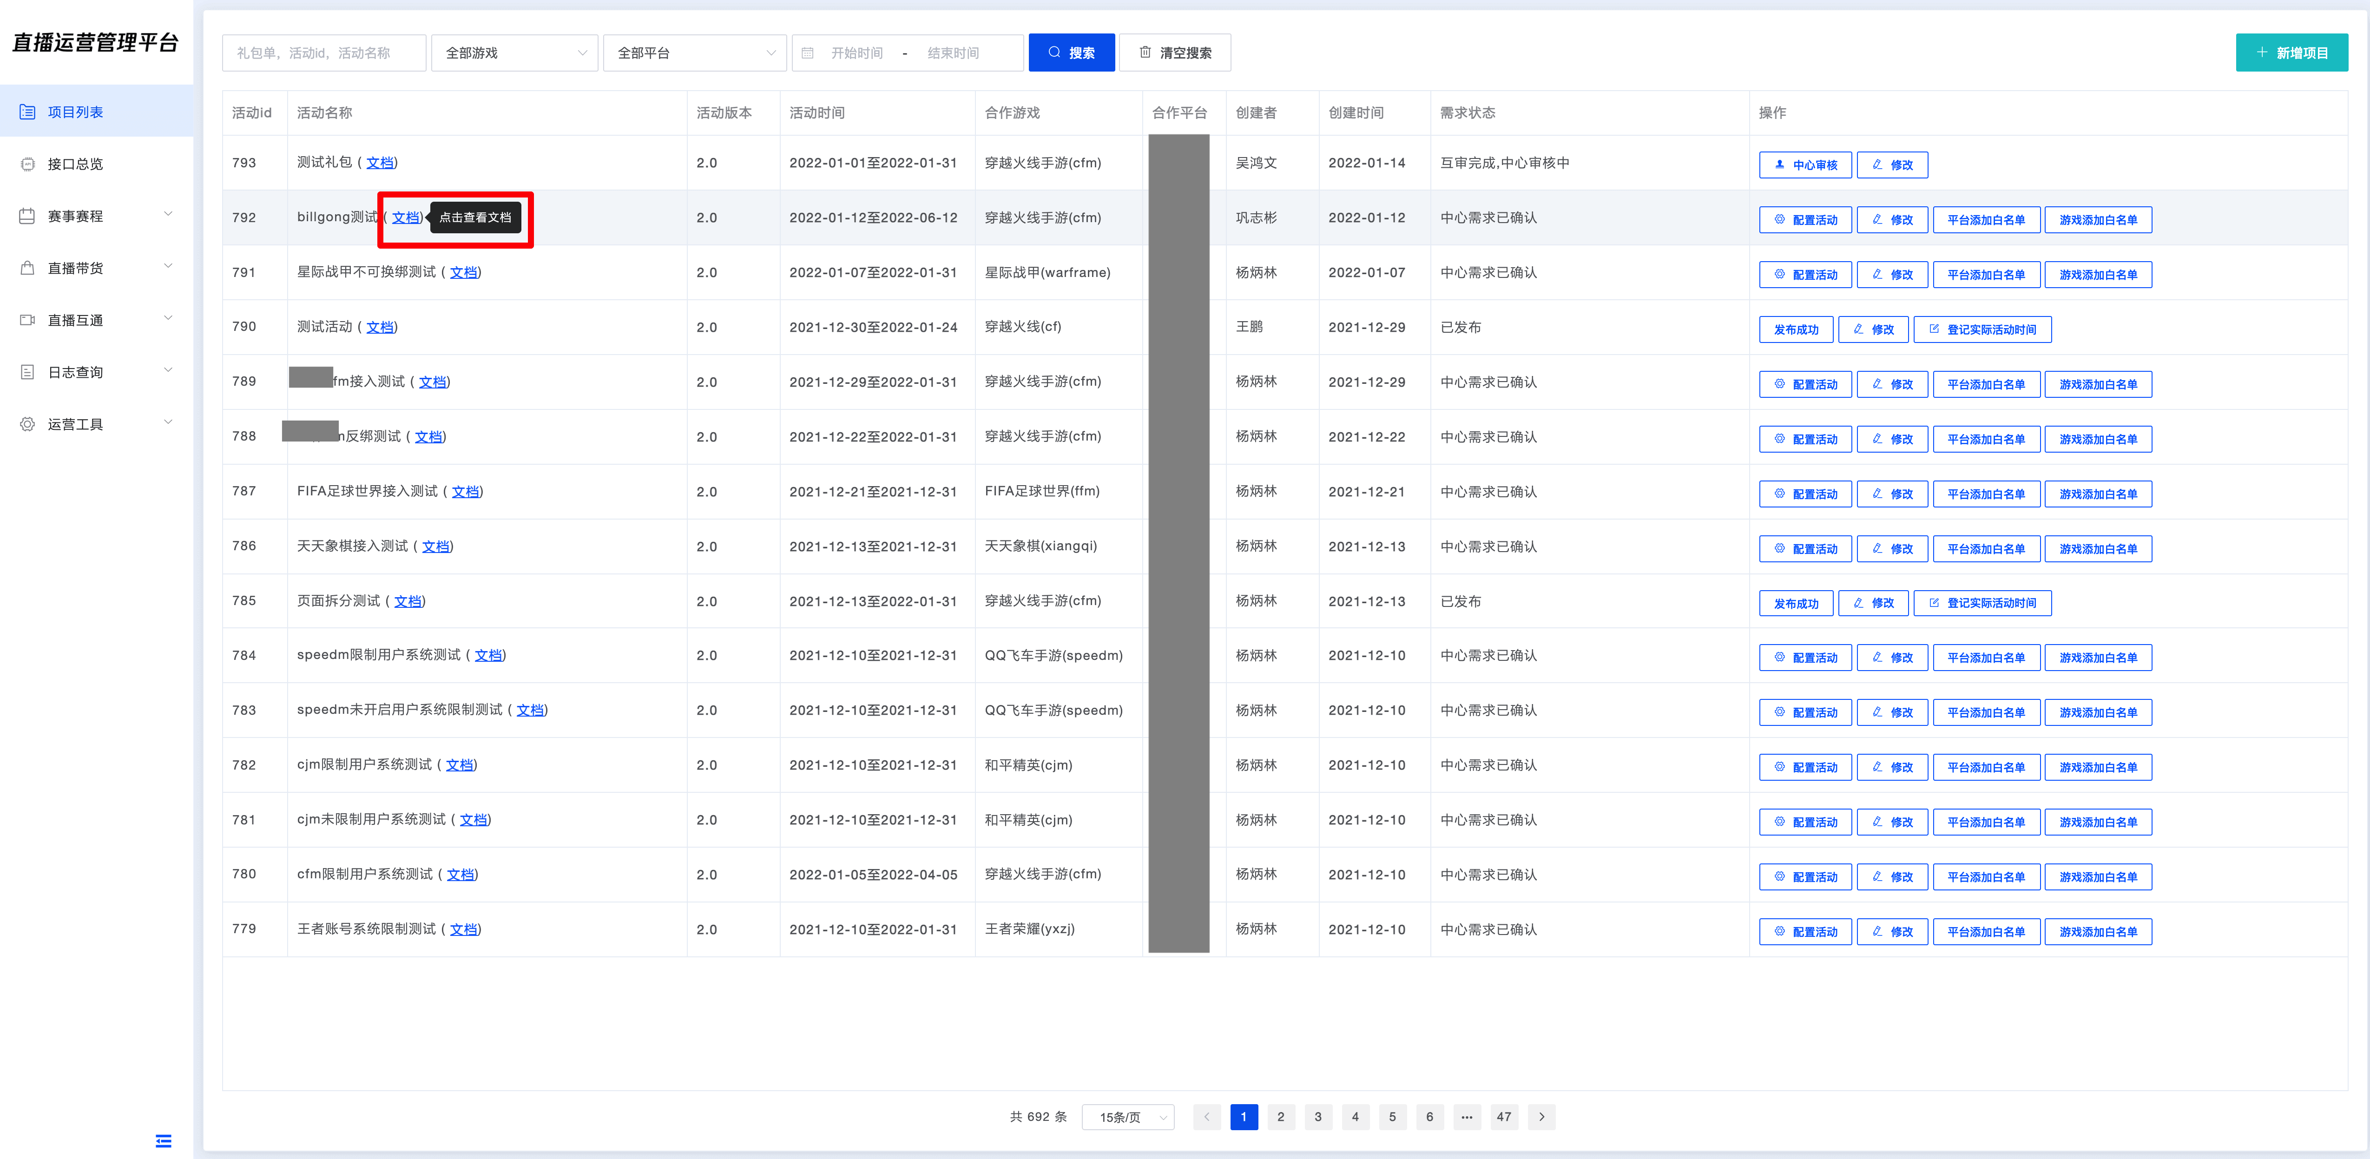
Task: Expand the 直播互通 sidebar menu
Action: coord(97,320)
